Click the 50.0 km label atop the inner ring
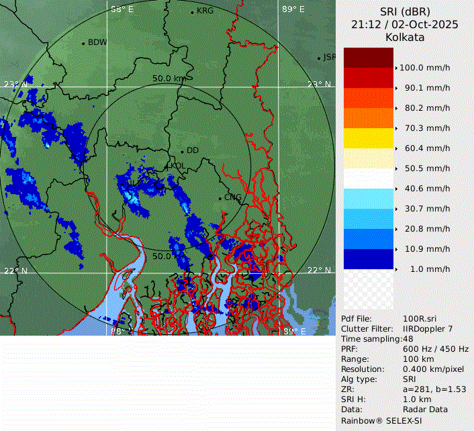Image resolution: width=474 pixels, height=431 pixels. [x=169, y=79]
